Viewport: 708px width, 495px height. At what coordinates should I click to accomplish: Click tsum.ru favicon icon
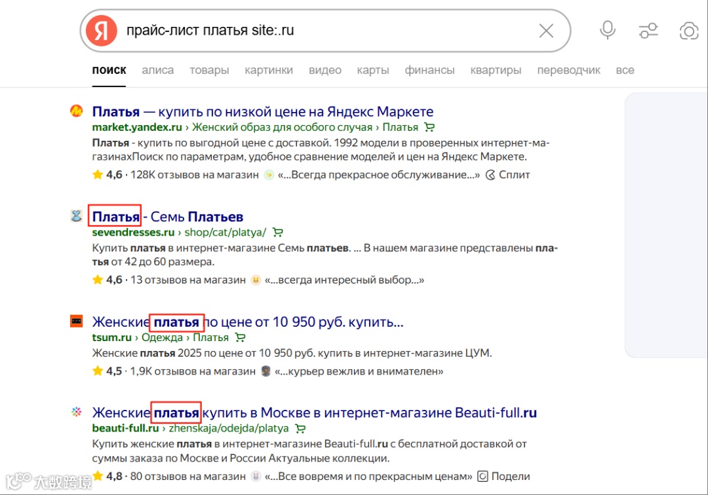[76, 321]
